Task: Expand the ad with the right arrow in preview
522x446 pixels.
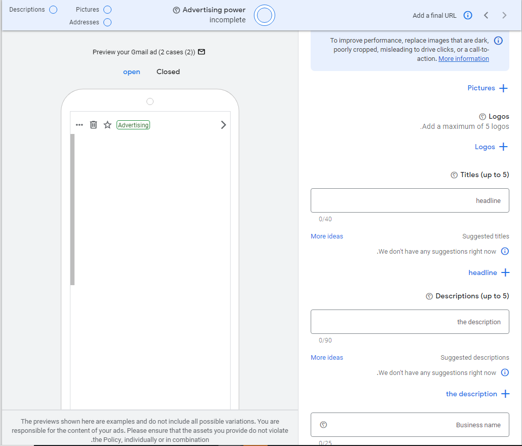Action: (x=223, y=125)
